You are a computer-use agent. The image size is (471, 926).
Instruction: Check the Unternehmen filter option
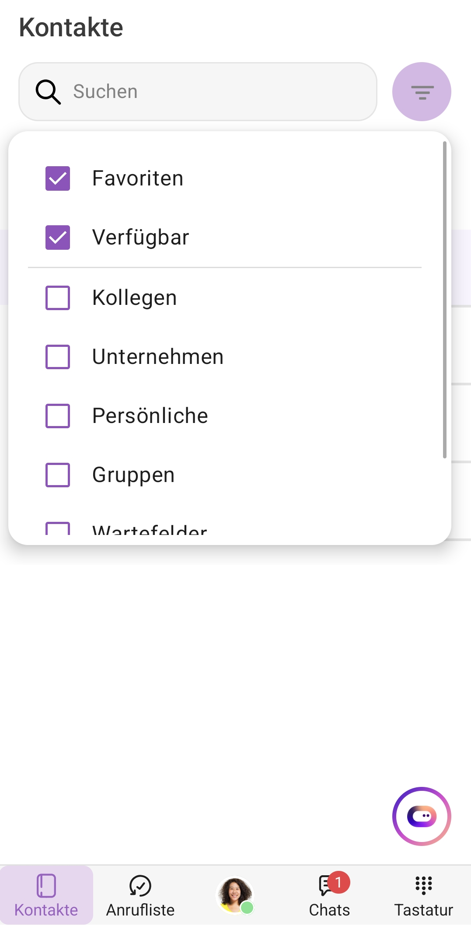coord(58,357)
